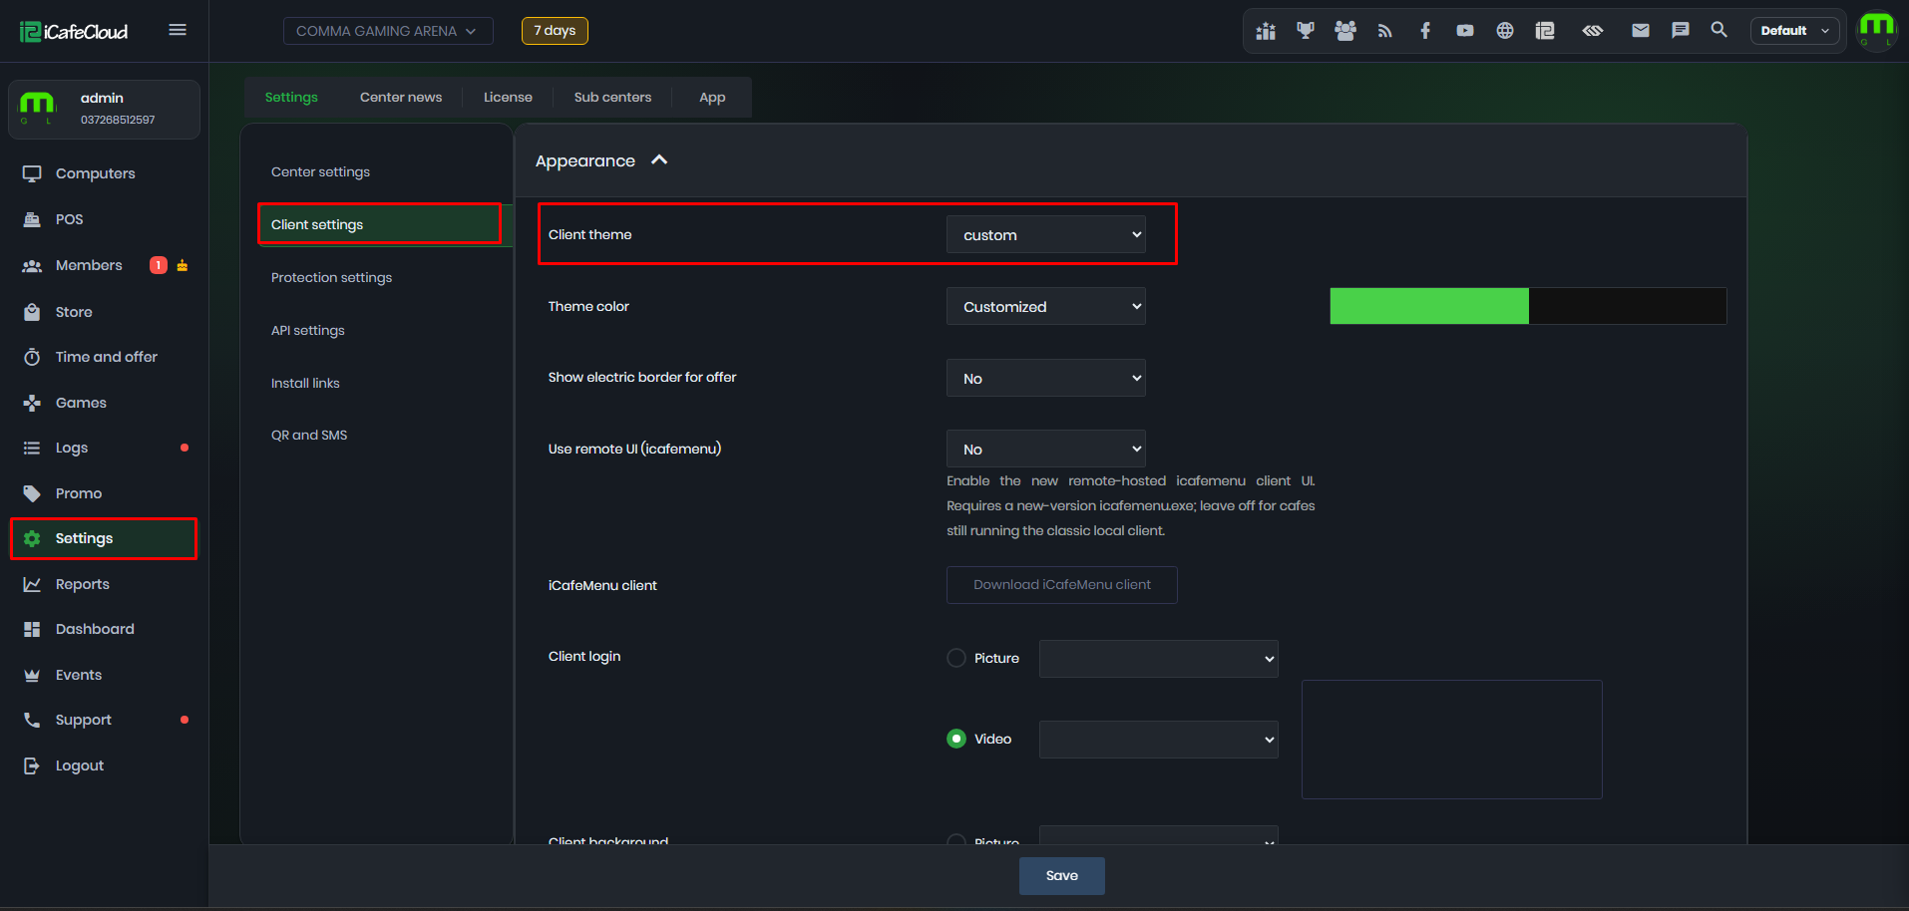Click the double-arrow icon next to the mail icon

click(x=1593, y=31)
